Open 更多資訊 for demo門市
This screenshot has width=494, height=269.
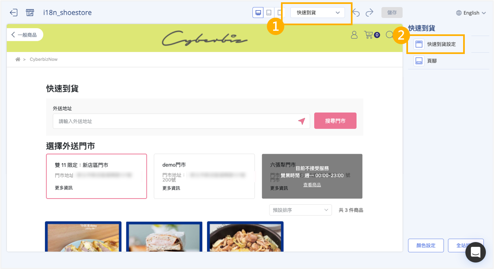coord(171,188)
